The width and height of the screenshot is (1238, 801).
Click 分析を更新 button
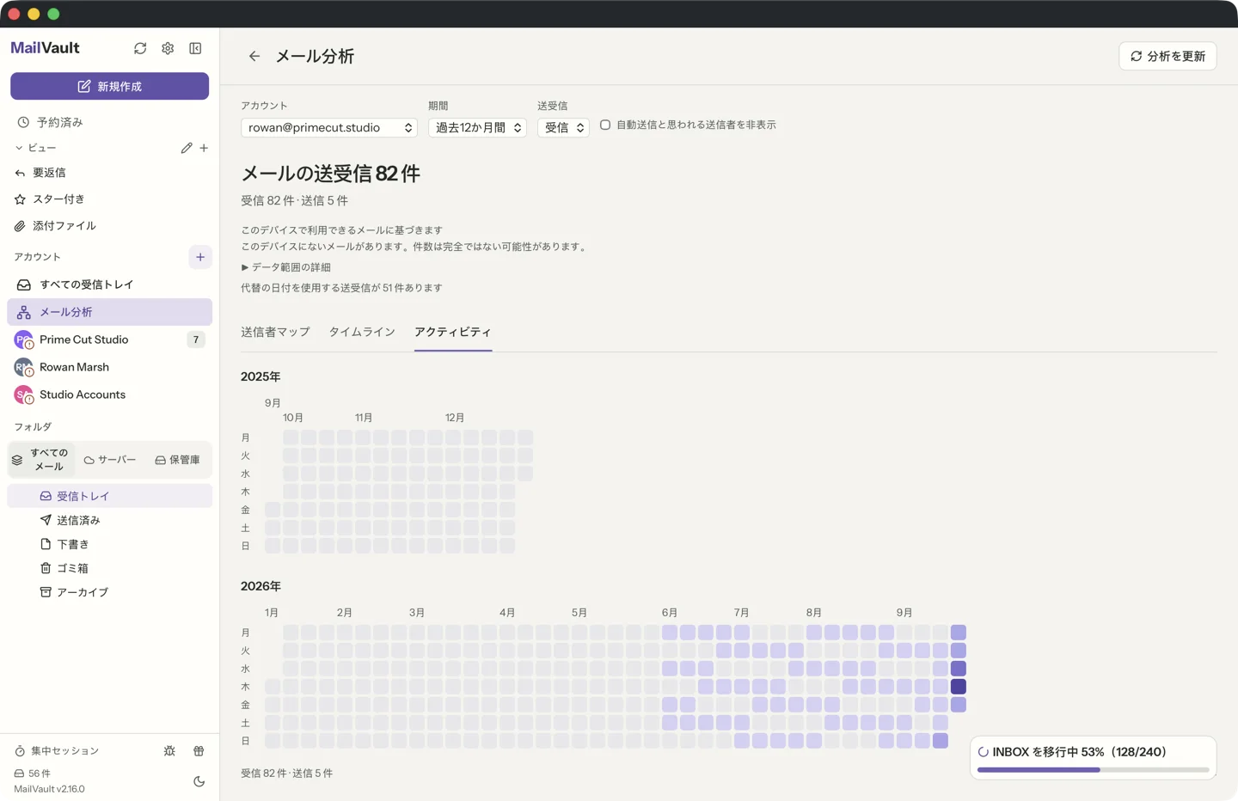point(1168,56)
